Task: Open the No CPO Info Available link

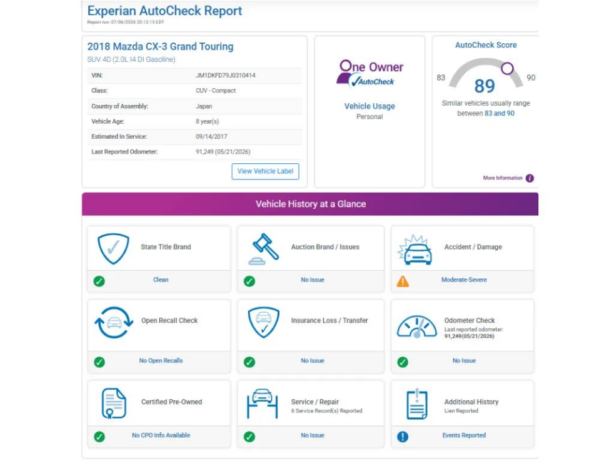Action: [161, 435]
